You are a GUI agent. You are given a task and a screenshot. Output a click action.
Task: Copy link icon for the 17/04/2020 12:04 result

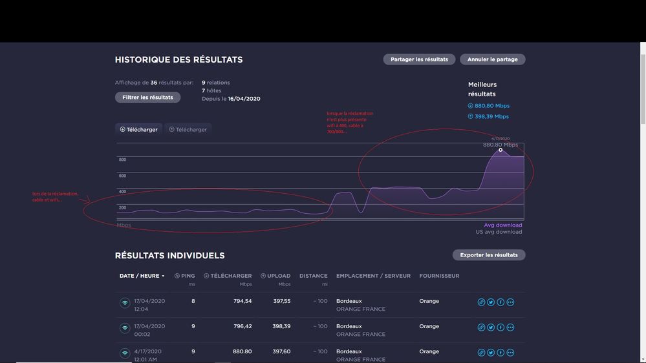tap(481, 302)
